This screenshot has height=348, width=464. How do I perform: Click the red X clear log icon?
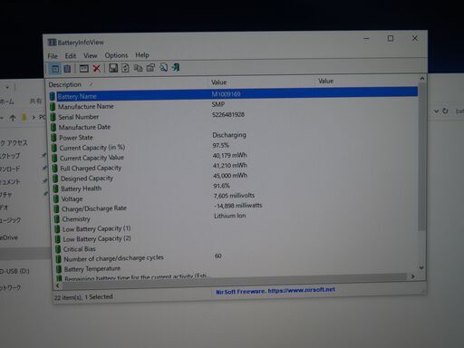tap(97, 69)
